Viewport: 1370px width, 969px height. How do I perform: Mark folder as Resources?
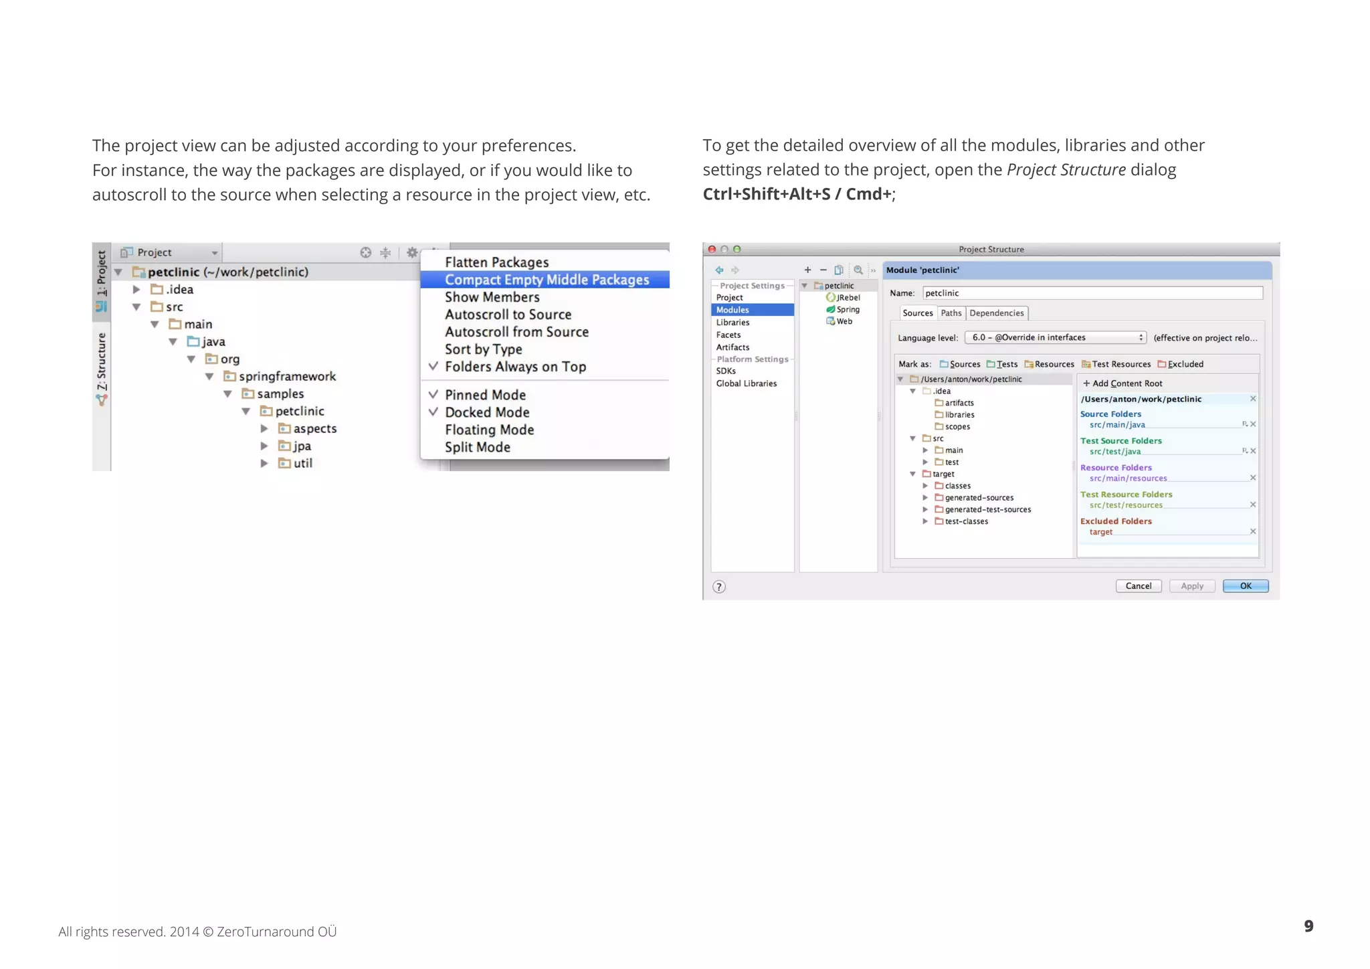[x=1049, y=364]
